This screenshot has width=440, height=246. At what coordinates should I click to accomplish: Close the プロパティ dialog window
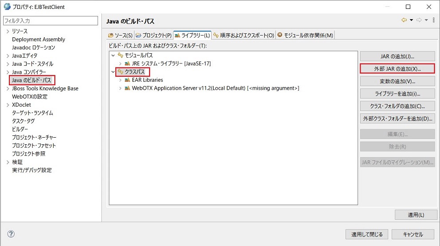(x=429, y=7)
